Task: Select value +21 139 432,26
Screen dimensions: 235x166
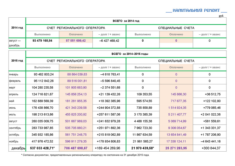Action: pyautogui.click(x=109, y=94)
